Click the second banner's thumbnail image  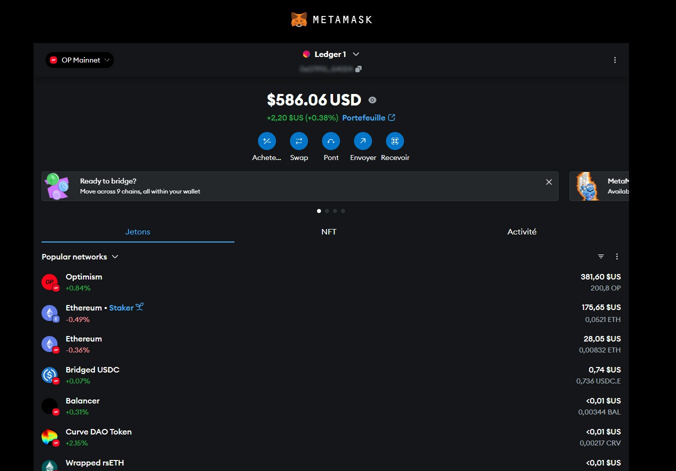[x=587, y=186]
